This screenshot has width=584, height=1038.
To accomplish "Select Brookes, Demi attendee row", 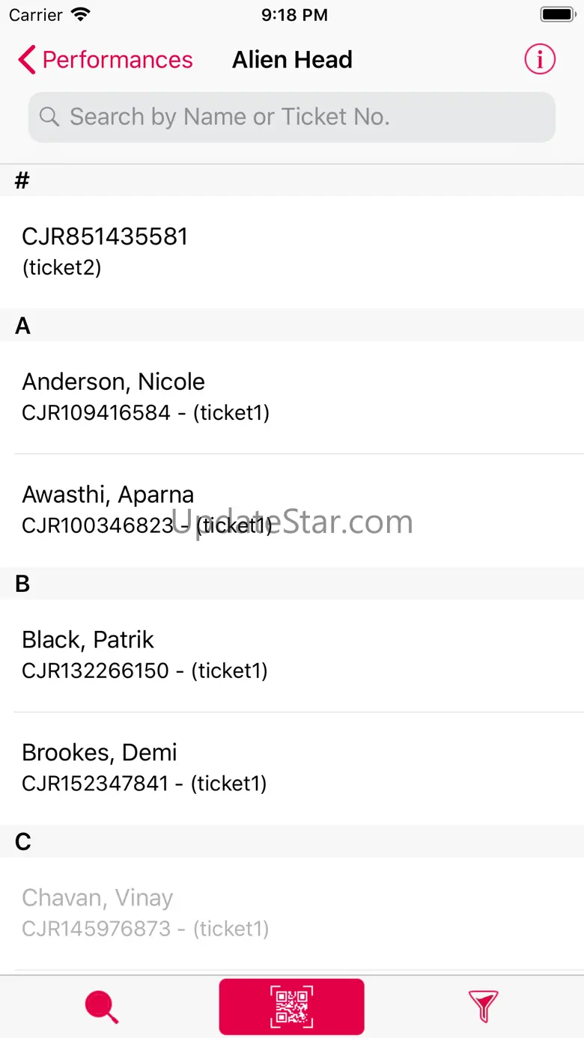I will pyautogui.click(x=292, y=768).
